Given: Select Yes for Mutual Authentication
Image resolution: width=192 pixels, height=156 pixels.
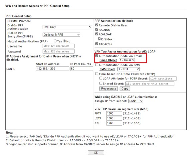Looking at the screenshot, I should pos(55,41).
